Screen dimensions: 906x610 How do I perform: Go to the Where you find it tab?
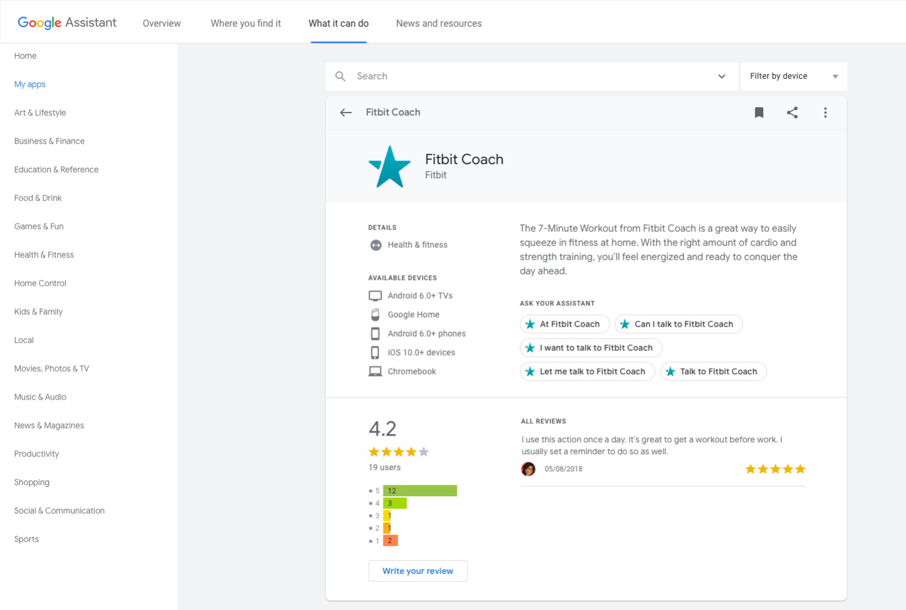(x=246, y=24)
